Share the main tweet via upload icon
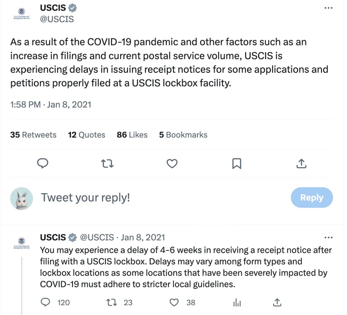The height and width of the screenshot is (315, 347). click(301, 164)
